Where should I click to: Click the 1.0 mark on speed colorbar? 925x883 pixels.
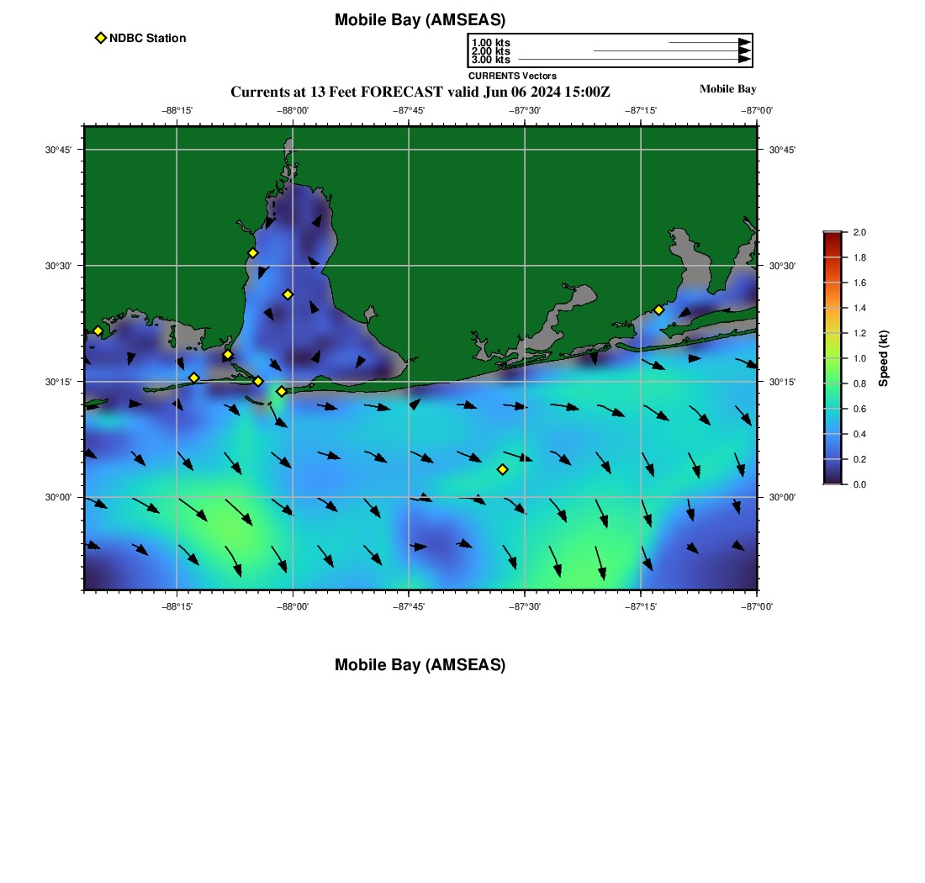832,358
